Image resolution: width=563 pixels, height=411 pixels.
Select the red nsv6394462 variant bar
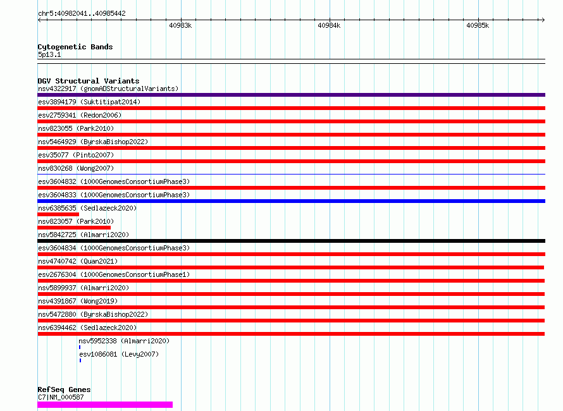point(291,334)
